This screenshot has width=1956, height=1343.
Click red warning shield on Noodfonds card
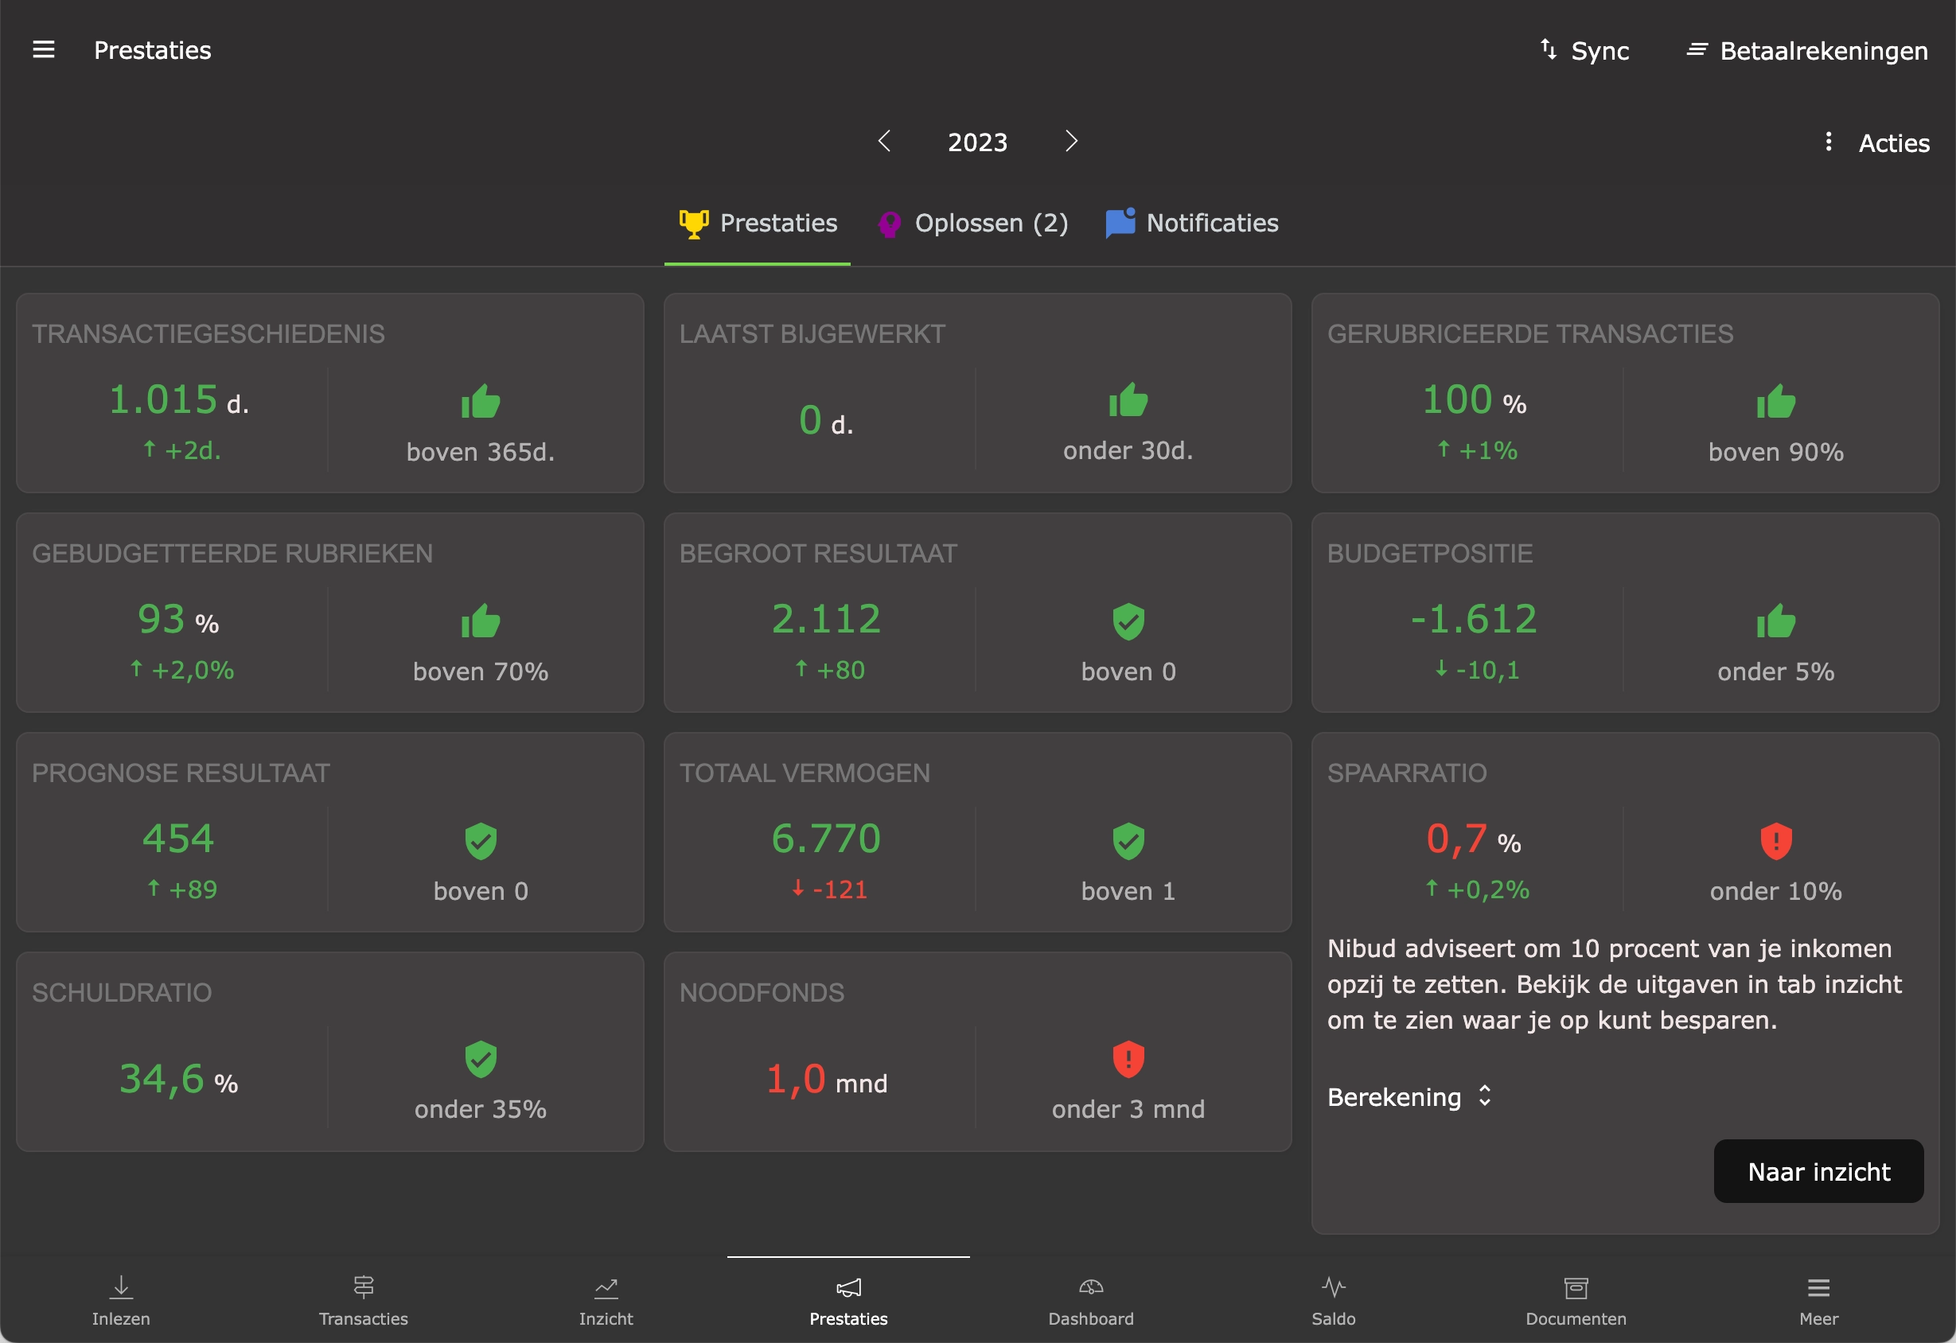pyautogui.click(x=1128, y=1059)
